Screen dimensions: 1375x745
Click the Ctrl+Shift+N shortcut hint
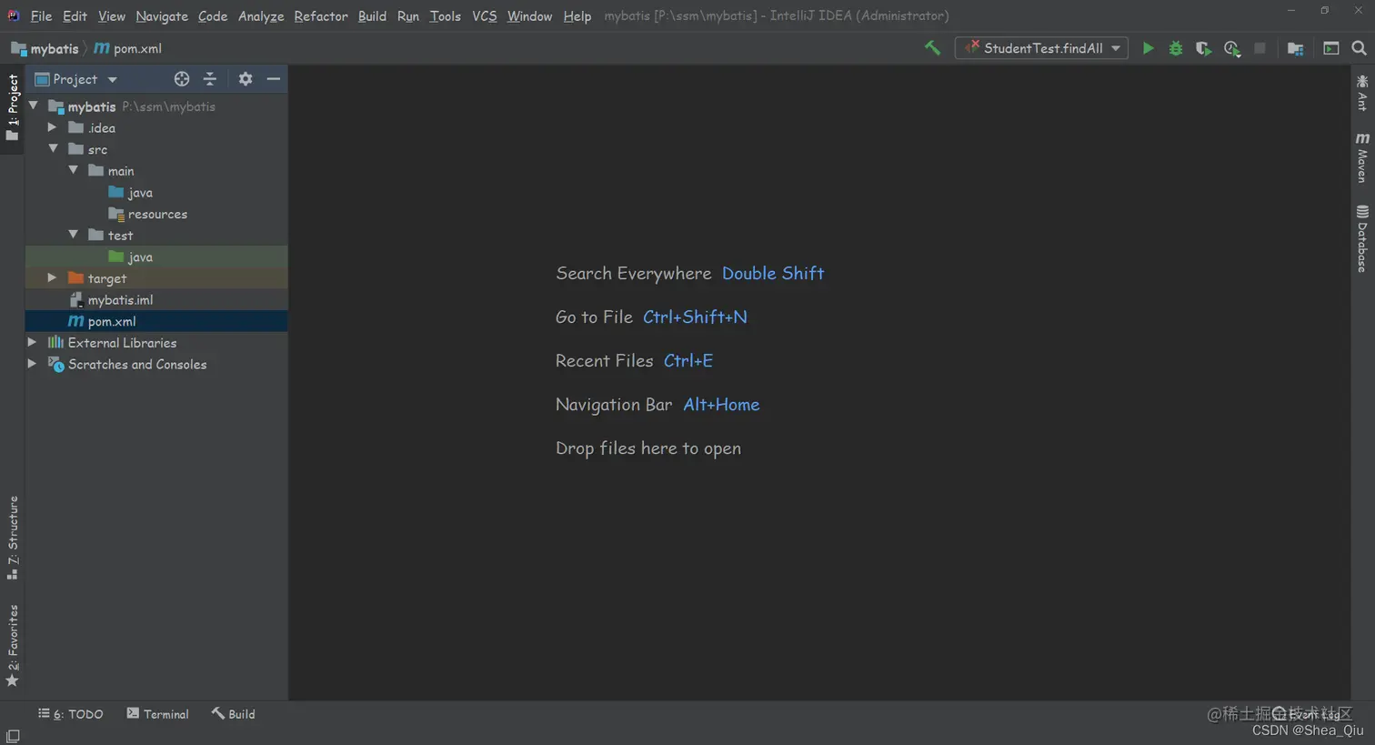point(695,317)
